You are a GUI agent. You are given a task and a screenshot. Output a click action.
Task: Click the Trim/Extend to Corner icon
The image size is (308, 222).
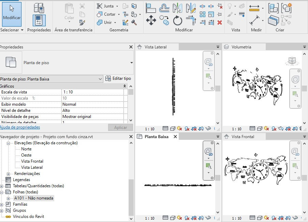point(191,20)
